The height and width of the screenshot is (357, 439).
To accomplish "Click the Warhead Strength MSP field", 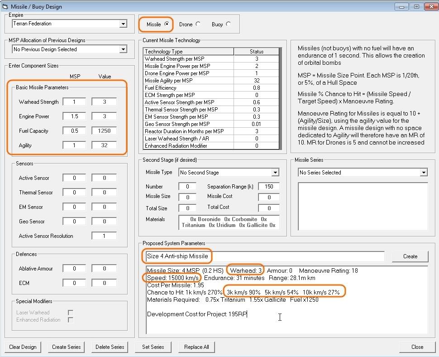I will pyautogui.click(x=74, y=102).
